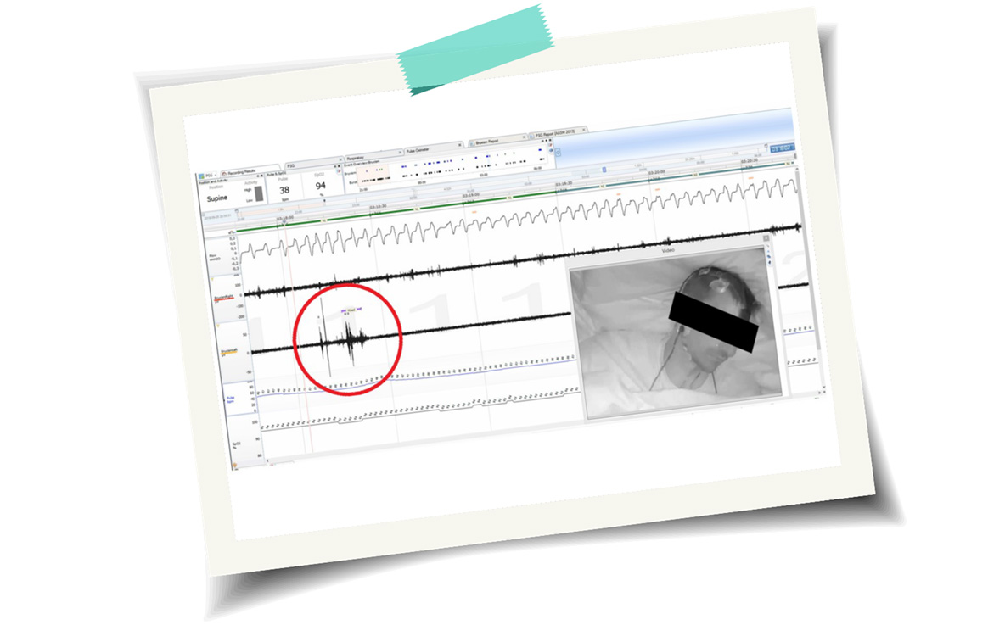Viewport: 1005px width, 625px height.
Task: Close the Respiratory tab
Action: [x=401, y=153]
